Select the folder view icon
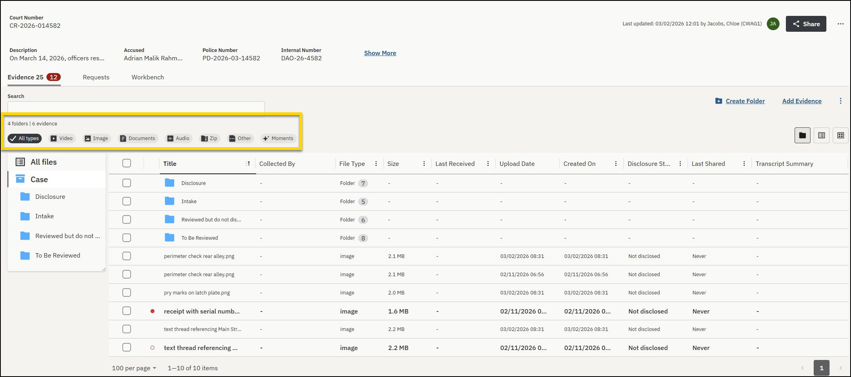The image size is (851, 377). 803,135
